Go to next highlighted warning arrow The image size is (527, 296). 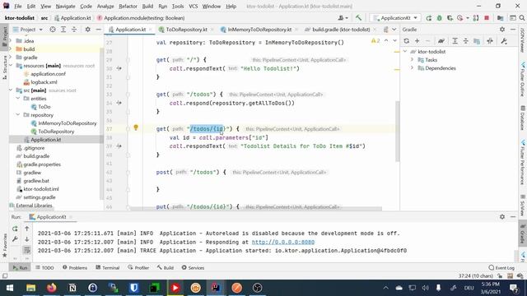coord(394,40)
